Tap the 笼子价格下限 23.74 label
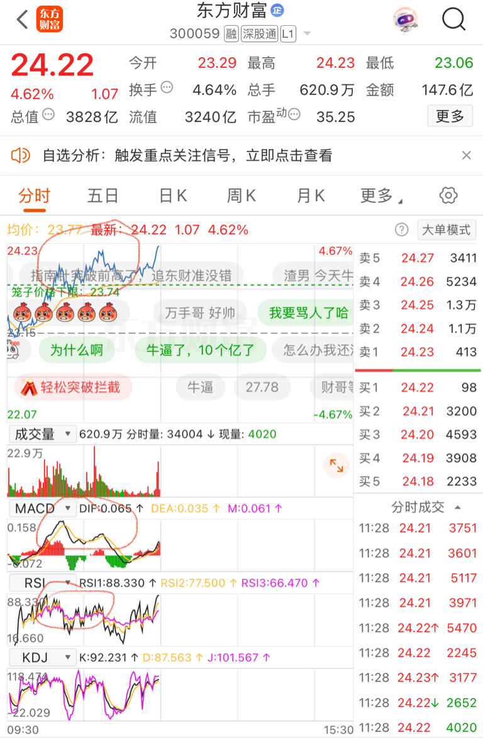 tap(65, 292)
